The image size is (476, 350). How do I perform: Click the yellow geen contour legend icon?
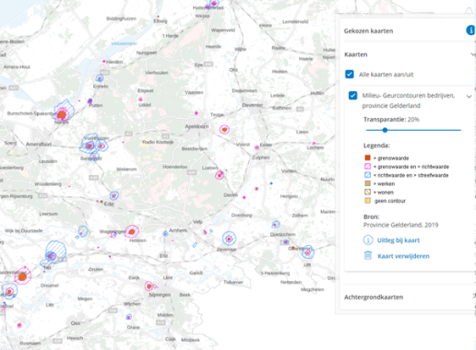[367, 201]
